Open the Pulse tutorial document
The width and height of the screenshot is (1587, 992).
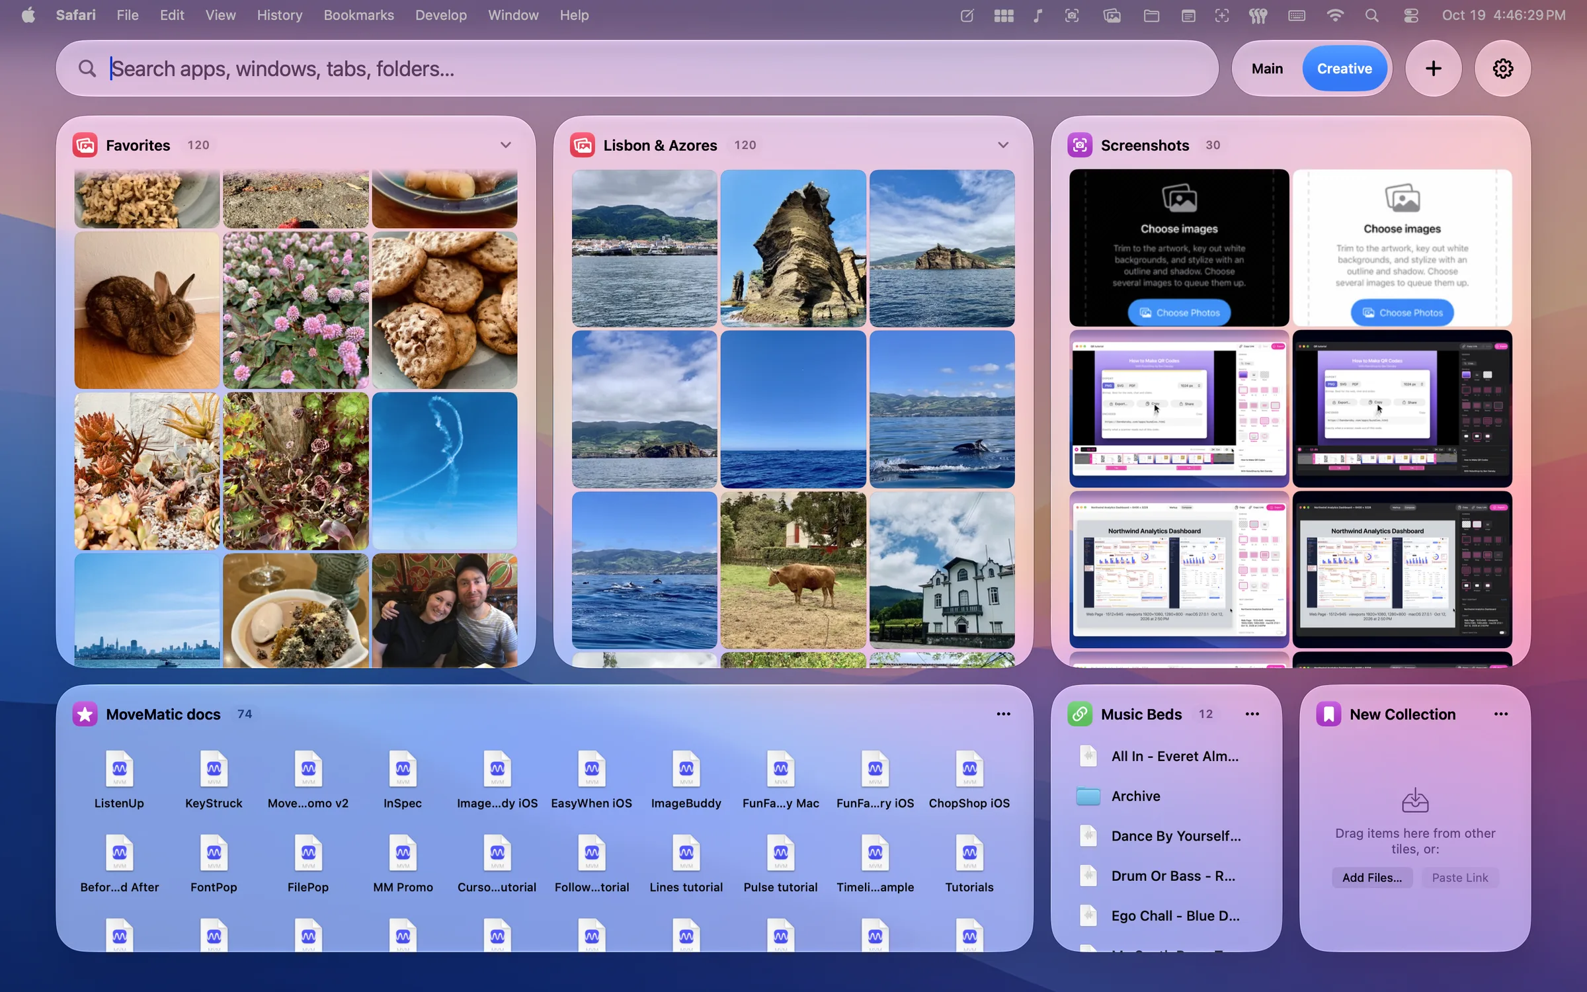(780, 864)
